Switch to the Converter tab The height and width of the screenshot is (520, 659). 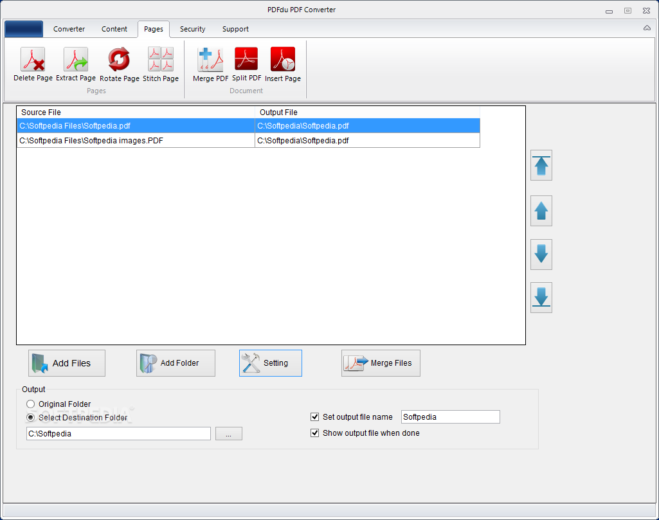(69, 29)
